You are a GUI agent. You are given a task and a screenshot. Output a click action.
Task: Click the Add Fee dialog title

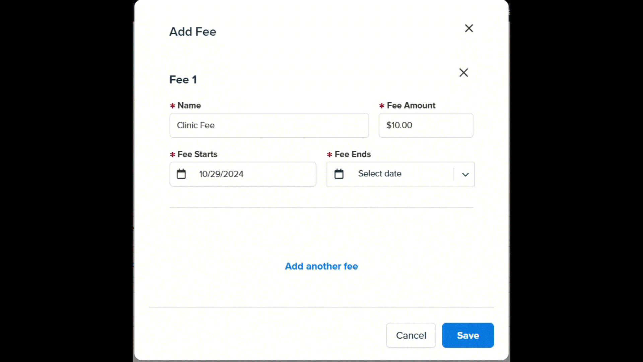[x=193, y=32]
